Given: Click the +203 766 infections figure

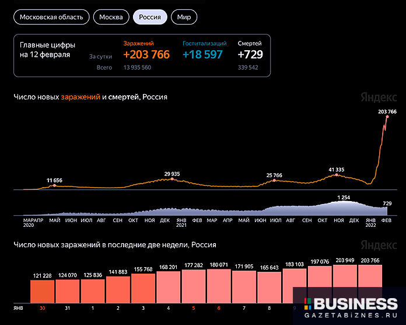Looking at the screenshot, I should point(146,55).
